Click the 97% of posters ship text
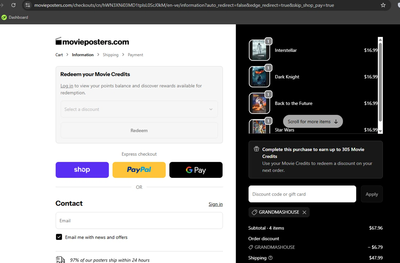Viewport: 400px width, 263px height. [110, 260]
